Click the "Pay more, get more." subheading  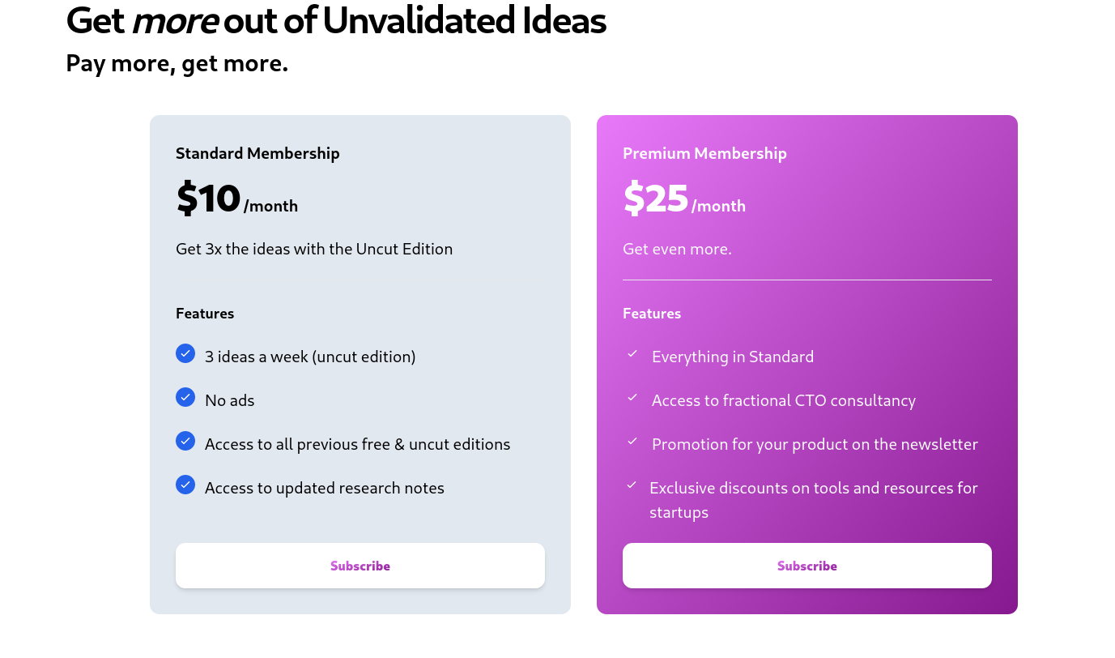(177, 63)
